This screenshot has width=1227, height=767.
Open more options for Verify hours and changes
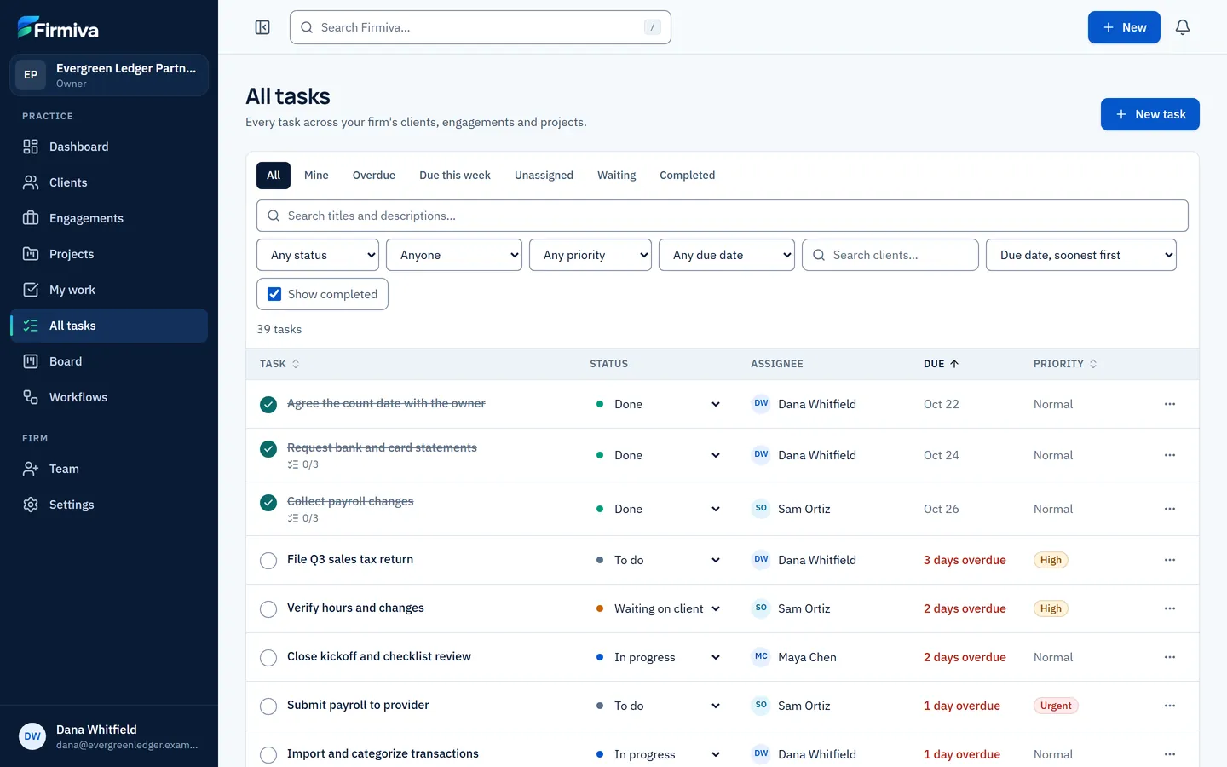pyautogui.click(x=1170, y=608)
